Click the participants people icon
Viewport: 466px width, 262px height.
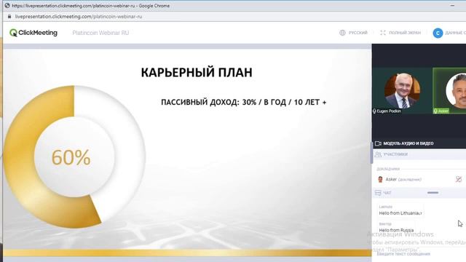[378, 154]
